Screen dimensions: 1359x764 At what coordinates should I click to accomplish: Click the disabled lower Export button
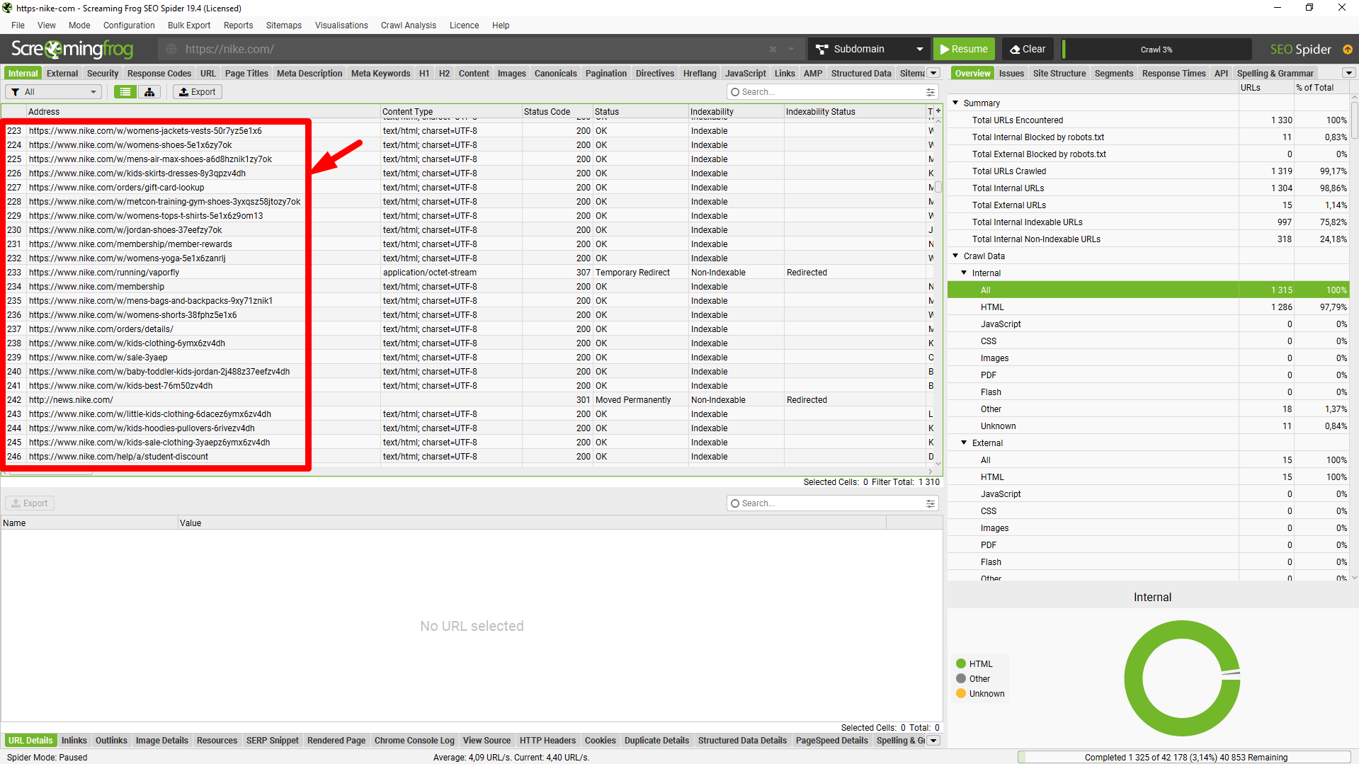30,503
